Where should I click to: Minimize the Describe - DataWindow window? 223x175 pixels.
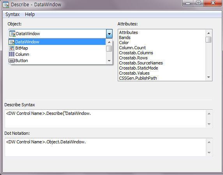click(188, 3)
